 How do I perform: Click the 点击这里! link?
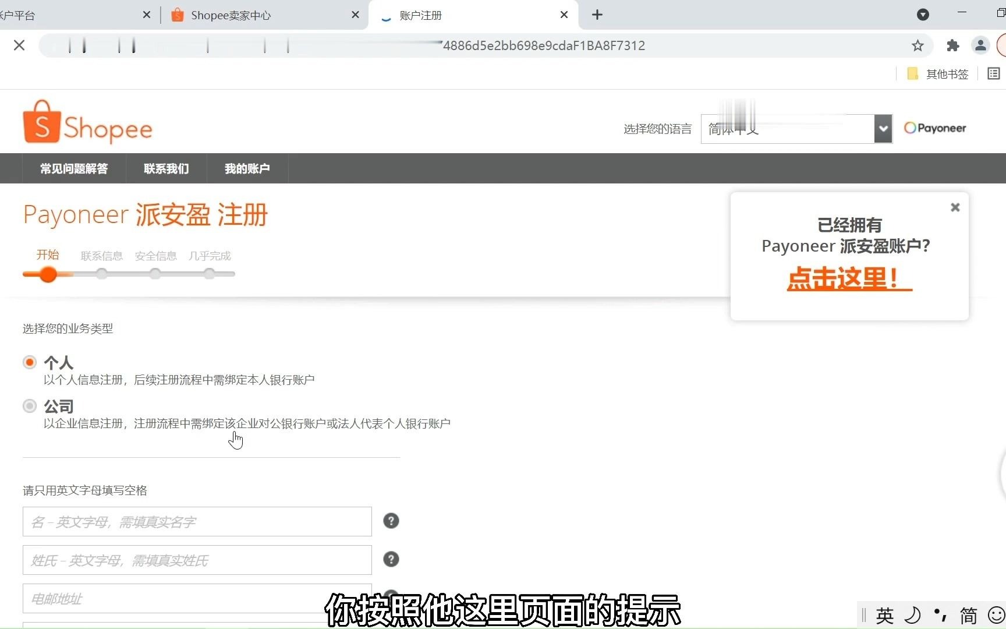(x=849, y=278)
